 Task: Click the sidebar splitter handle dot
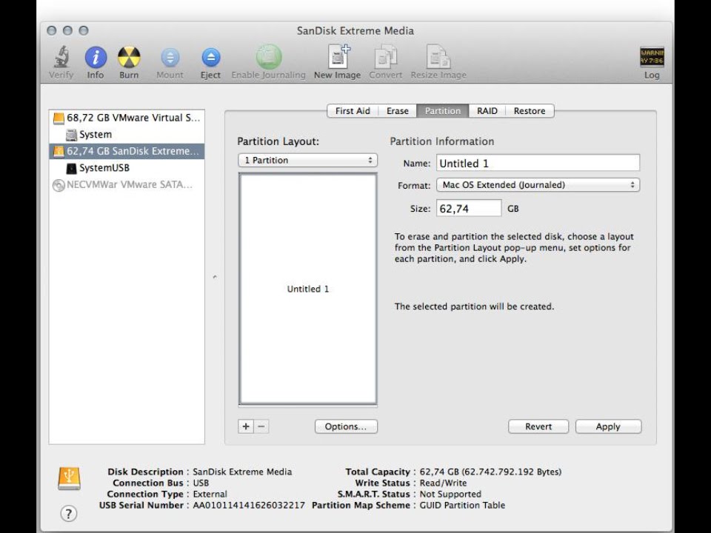(215, 276)
